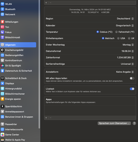Select the Datenschutz & Sicherheit hand icon
138x142 pixels.
(2, 71)
